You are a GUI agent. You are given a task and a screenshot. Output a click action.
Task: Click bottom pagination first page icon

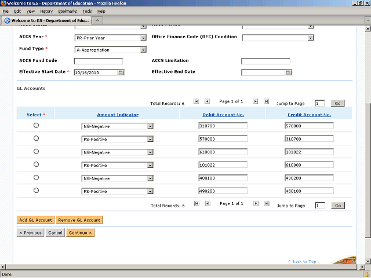[x=196, y=204]
